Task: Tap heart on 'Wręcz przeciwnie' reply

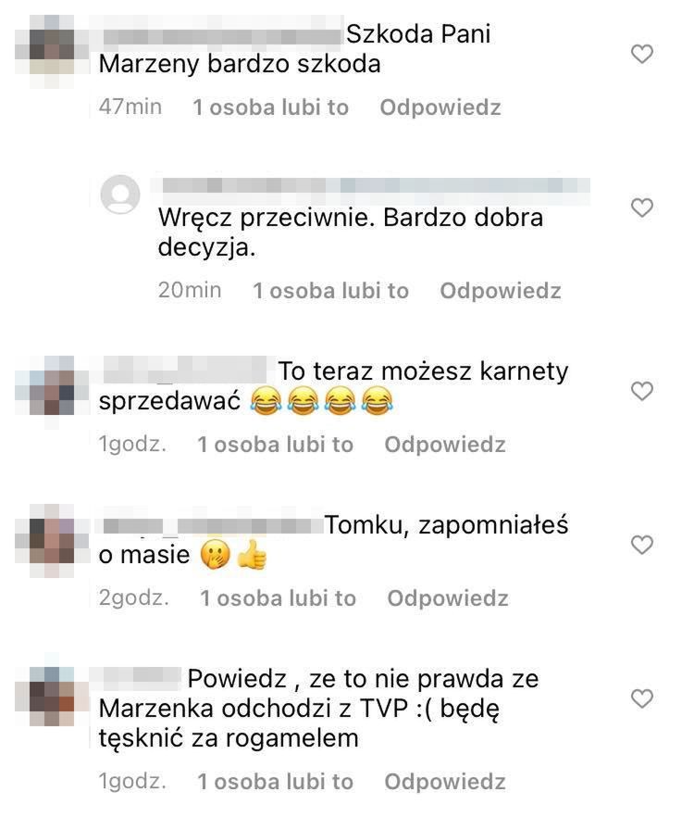Action: click(642, 207)
